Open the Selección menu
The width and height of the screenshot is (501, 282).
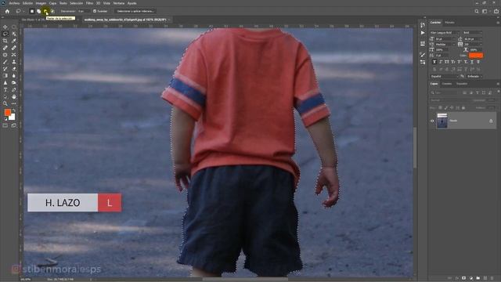coord(77,3)
